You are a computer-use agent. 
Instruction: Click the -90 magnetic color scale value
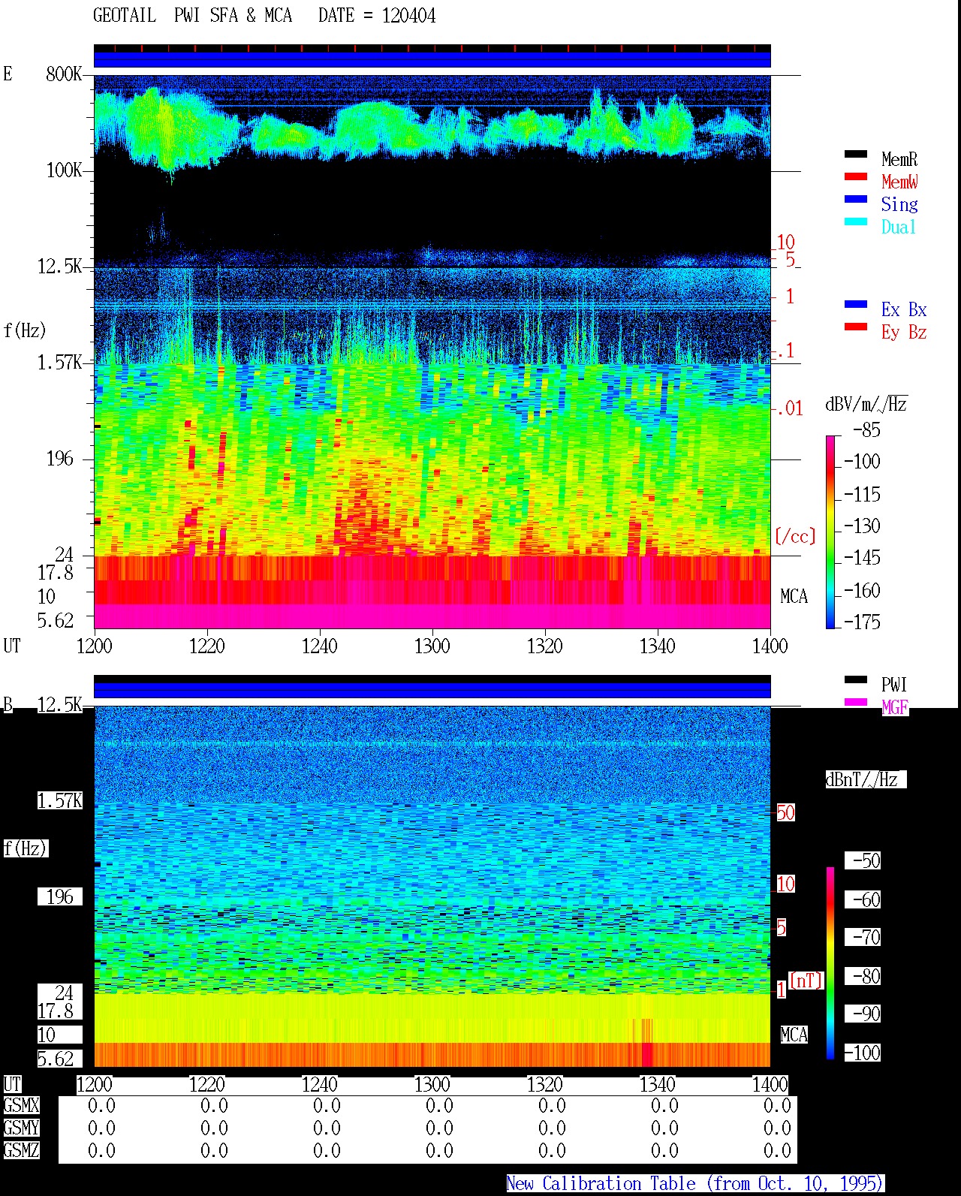pos(863,1014)
